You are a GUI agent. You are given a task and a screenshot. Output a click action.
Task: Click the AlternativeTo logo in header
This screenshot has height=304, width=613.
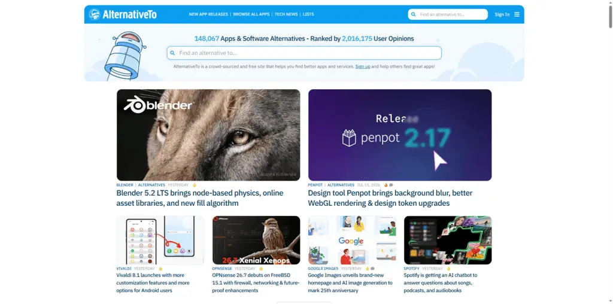pyautogui.click(x=123, y=14)
